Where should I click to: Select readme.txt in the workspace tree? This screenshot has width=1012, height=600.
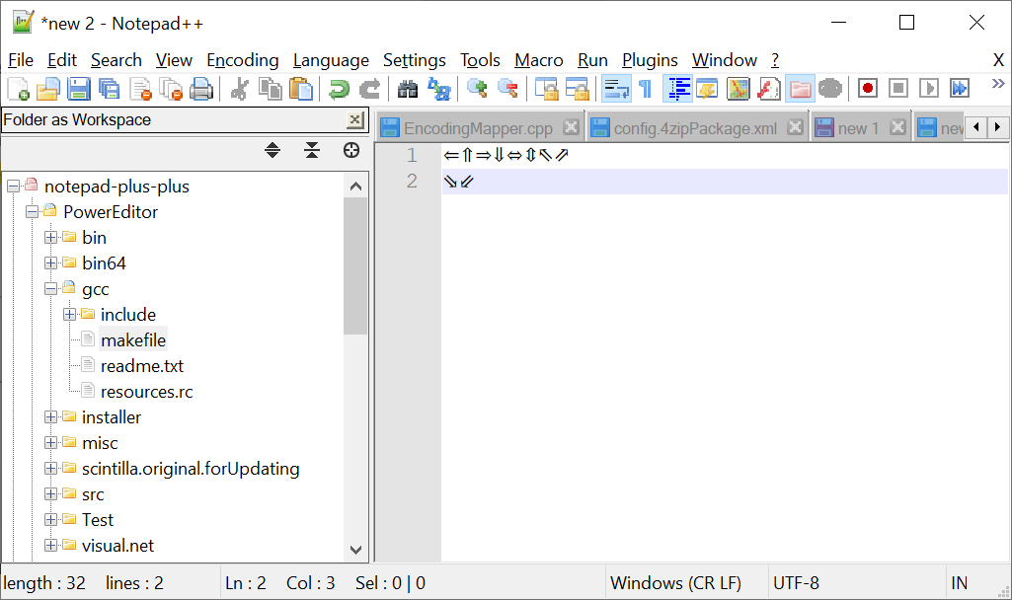point(142,366)
